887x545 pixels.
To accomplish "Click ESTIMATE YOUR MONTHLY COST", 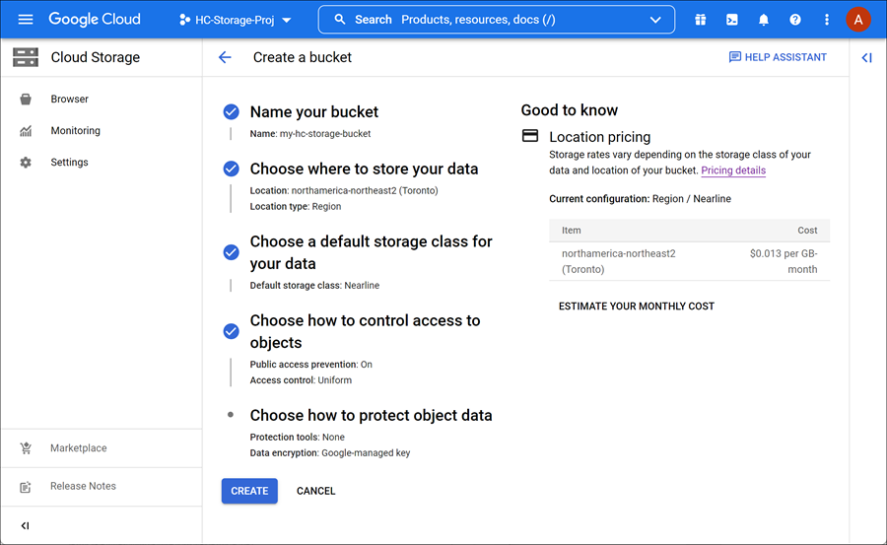I will [x=637, y=307].
